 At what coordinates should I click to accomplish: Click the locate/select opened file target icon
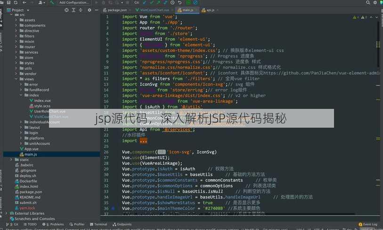tap(66, 10)
